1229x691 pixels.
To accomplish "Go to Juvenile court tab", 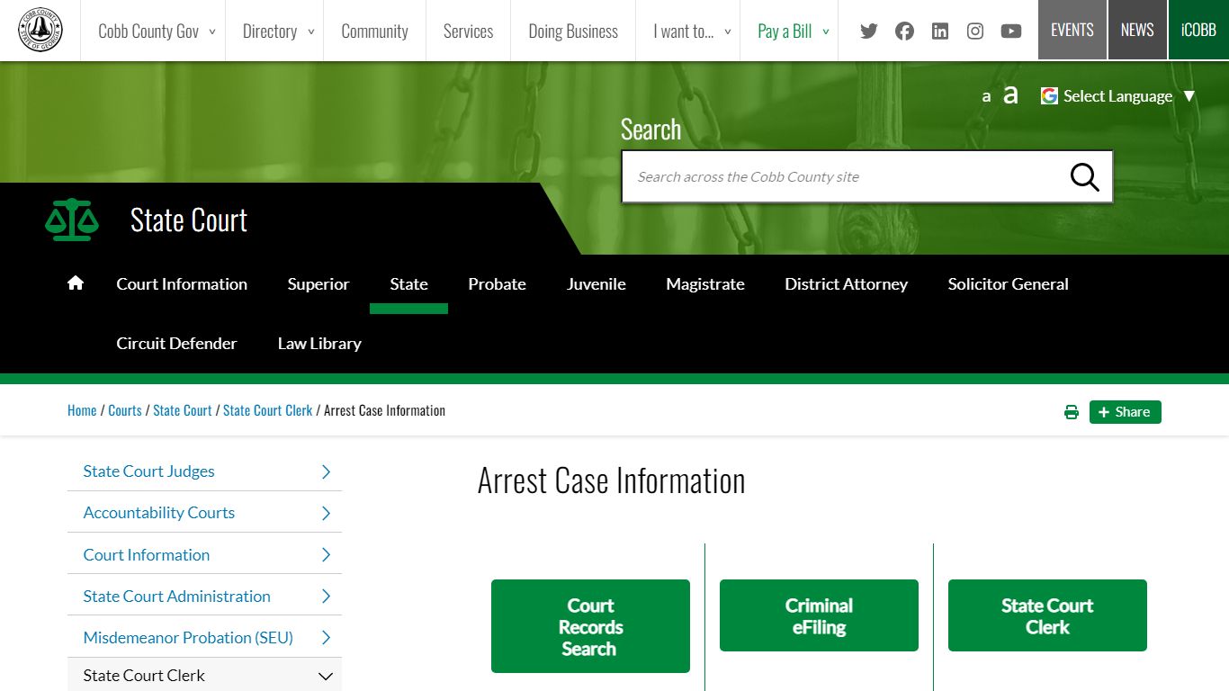I will 597,283.
